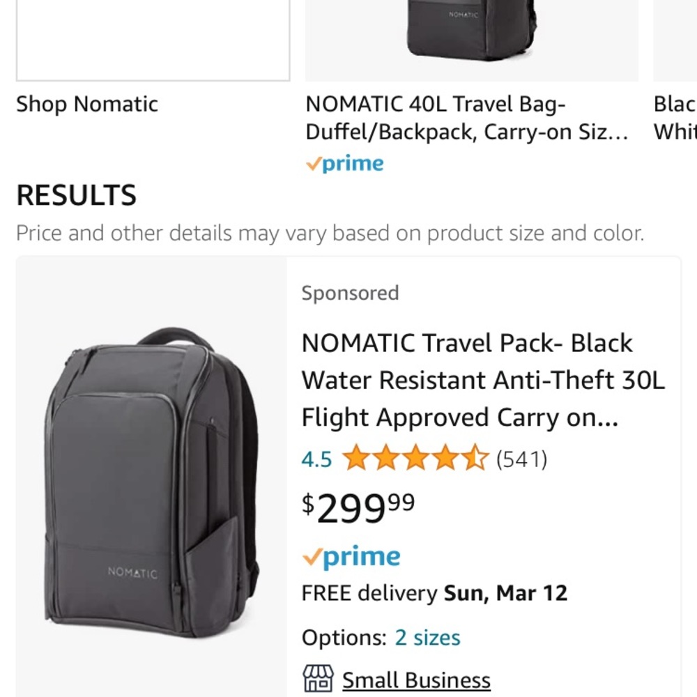The height and width of the screenshot is (697, 697).
Task: Click the orange star row for the Travel Pack
Action: tap(416, 458)
